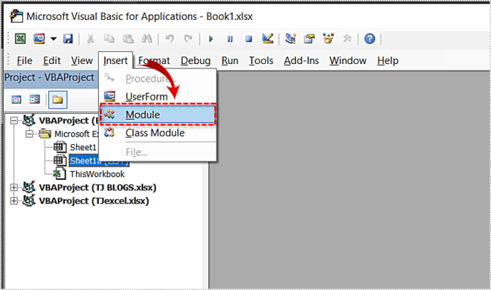The width and height of the screenshot is (491, 290).
Task: Click the Paste clipboard icon
Action: [128, 39]
